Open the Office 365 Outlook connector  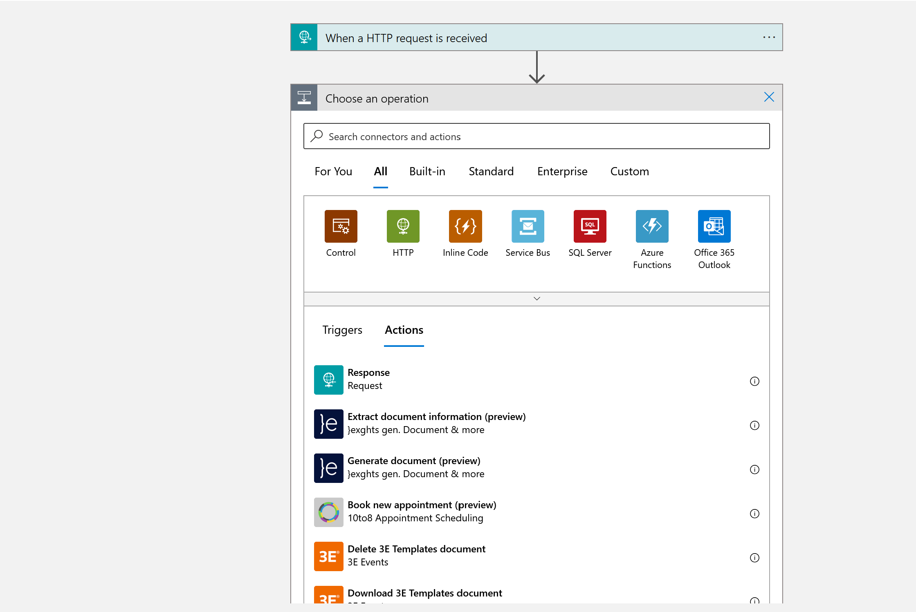pos(714,226)
